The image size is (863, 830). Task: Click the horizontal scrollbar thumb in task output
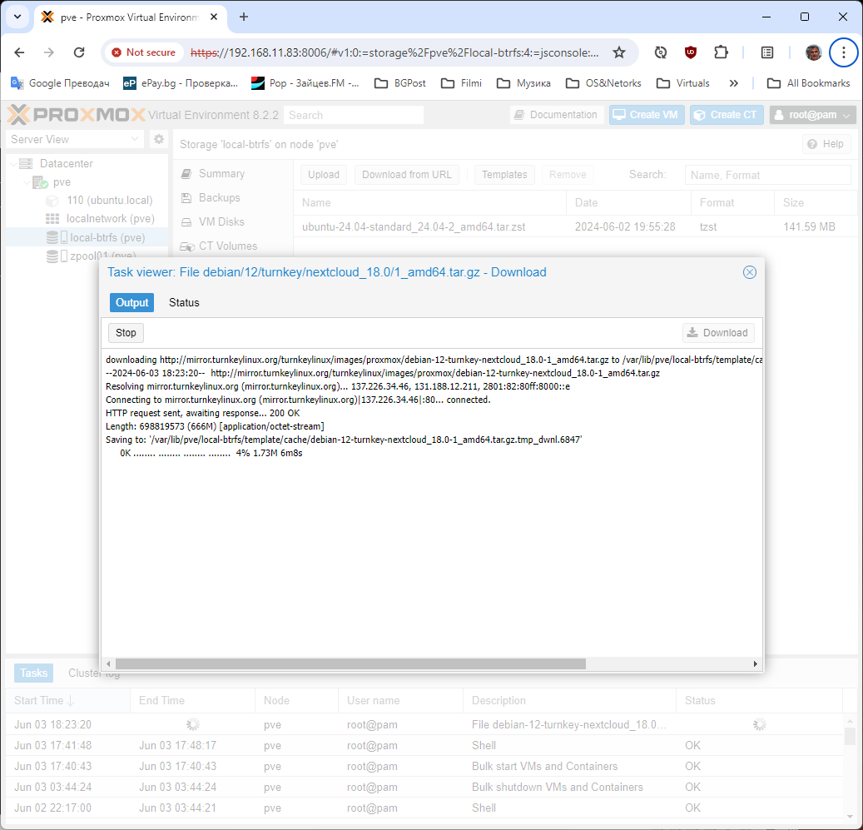[350, 664]
